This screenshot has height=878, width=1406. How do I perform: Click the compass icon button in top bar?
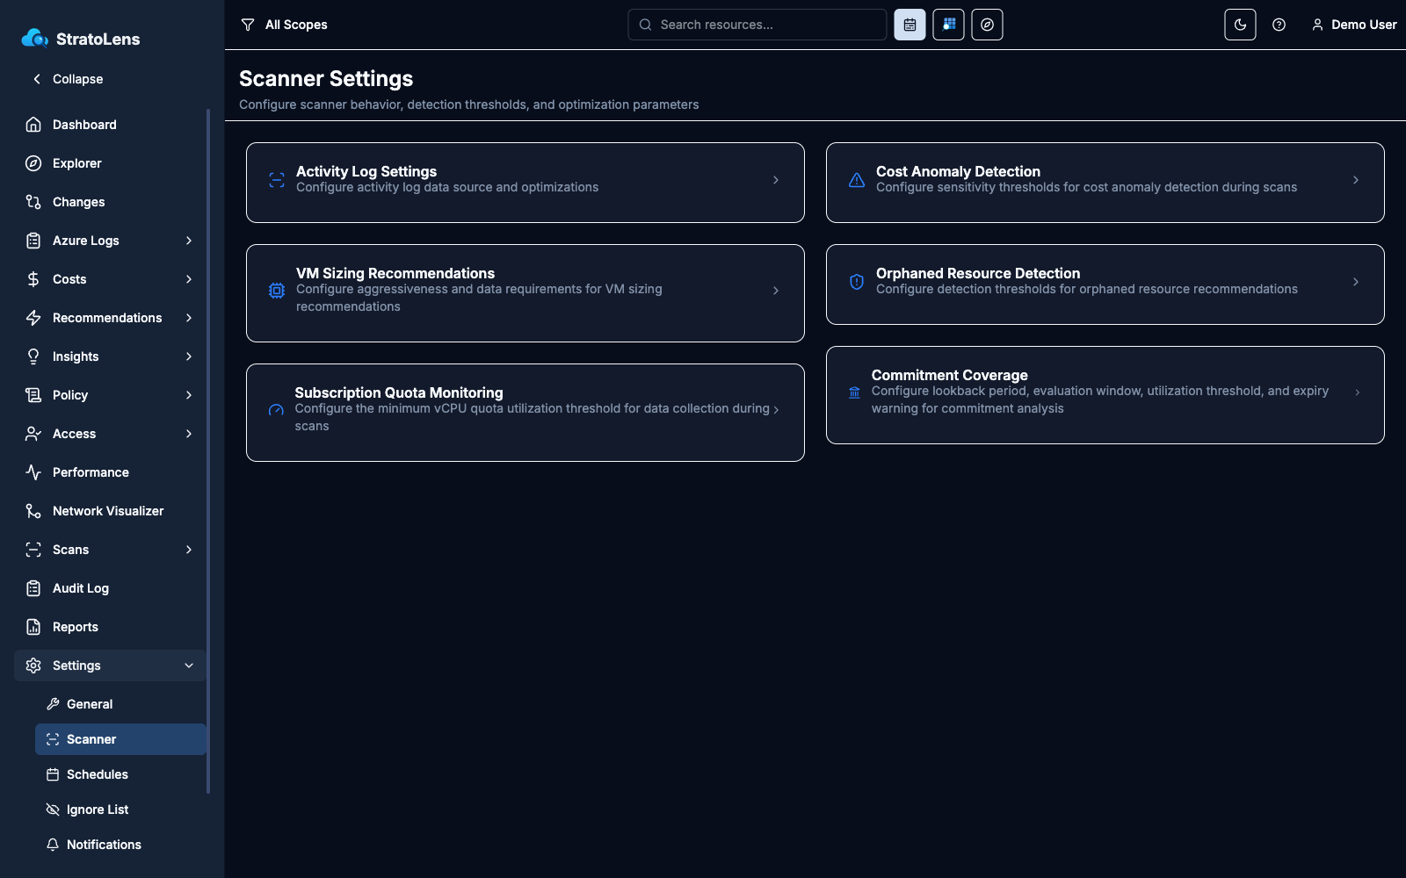point(987,25)
